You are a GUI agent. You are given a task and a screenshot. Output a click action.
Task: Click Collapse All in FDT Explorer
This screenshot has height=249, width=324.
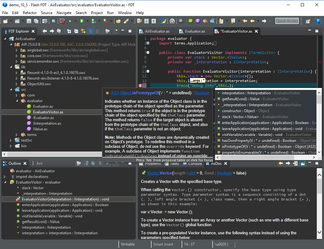[76, 31]
